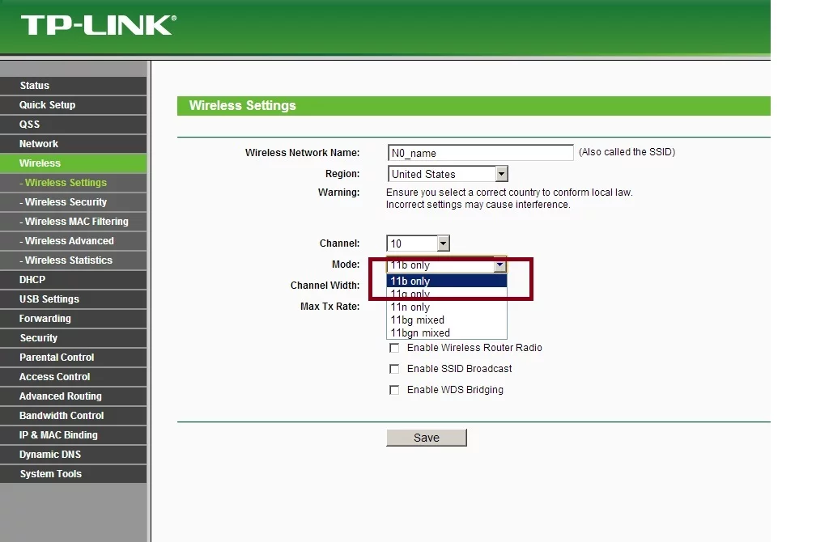Screen dimensions: 816x542
Task: Choose 11bgn mixed in Mode list
Action: coord(447,333)
